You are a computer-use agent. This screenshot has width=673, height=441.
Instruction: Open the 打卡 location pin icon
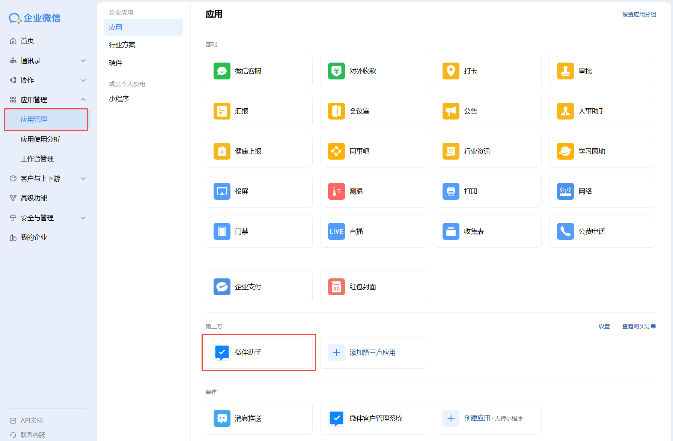pos(451,71)
